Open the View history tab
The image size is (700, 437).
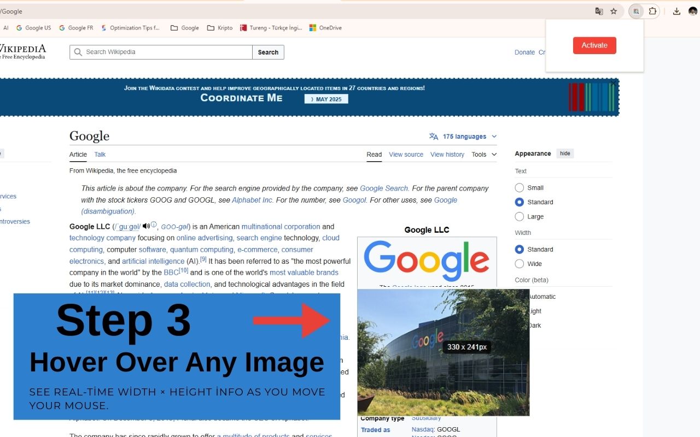(x=447, y=155)
